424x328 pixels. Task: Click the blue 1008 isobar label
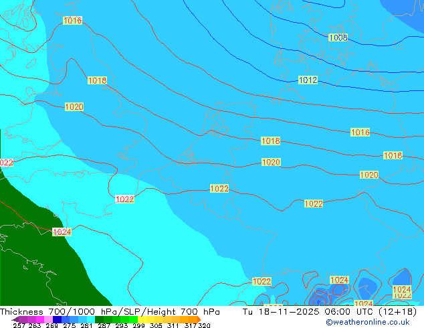click(x=338, y=37)
